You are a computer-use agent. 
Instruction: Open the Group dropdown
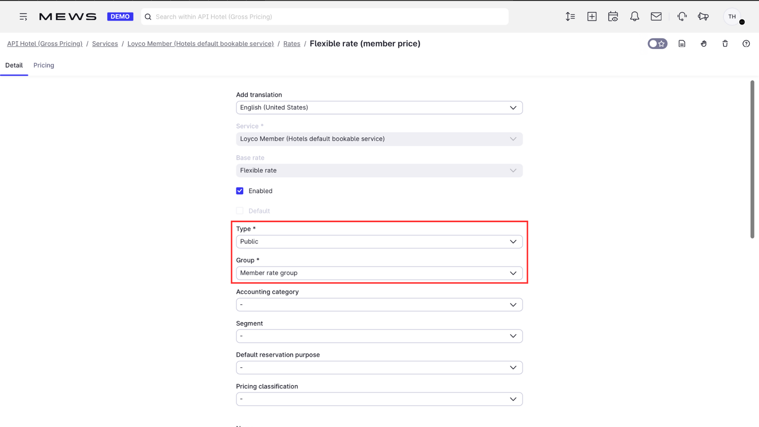click(379, 273)
